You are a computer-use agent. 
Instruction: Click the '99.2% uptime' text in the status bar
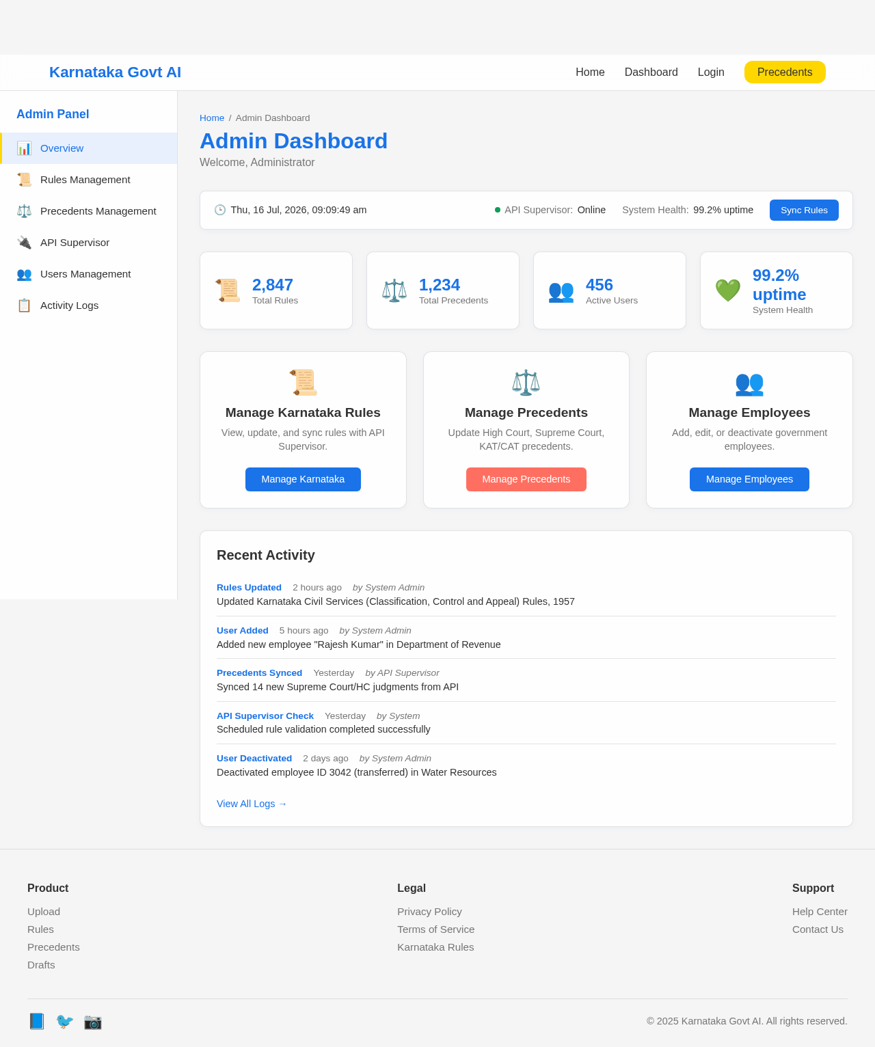[723, 210]
